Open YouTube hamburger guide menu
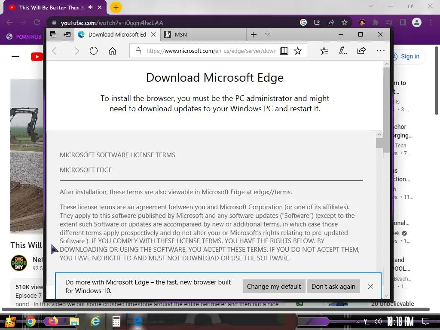 [15, 56]
